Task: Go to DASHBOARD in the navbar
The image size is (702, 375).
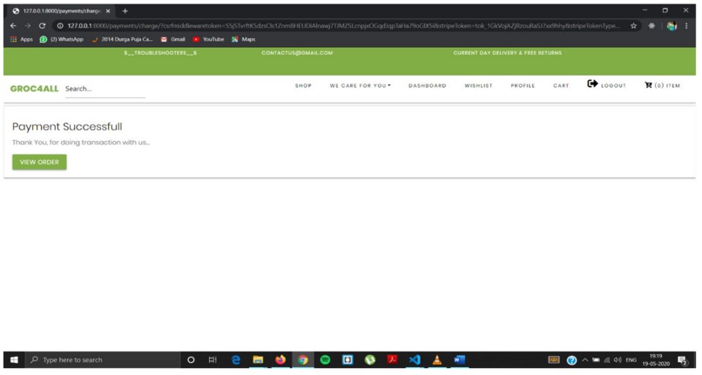Action: pyautogui.click(x=427, y=85)
